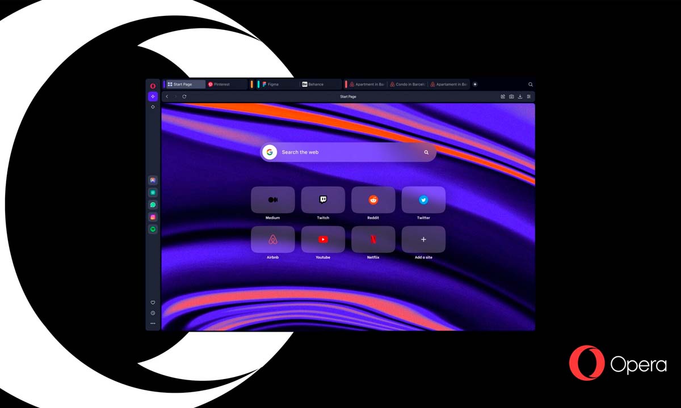
Task: Open a new tab with the plus button
Action: [475, 84]
